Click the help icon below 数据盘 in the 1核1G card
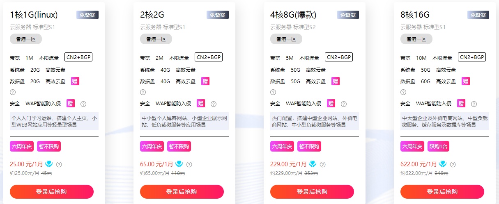This screenshot has width=499, height=204. coord(13,92)
